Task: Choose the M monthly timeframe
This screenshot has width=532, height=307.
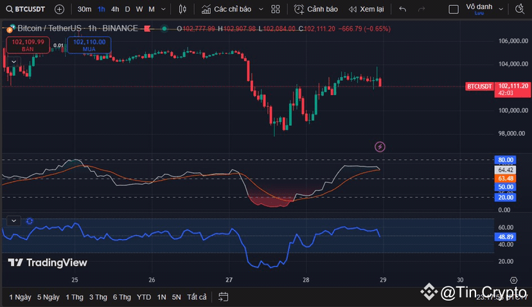Action: [152, 9]
